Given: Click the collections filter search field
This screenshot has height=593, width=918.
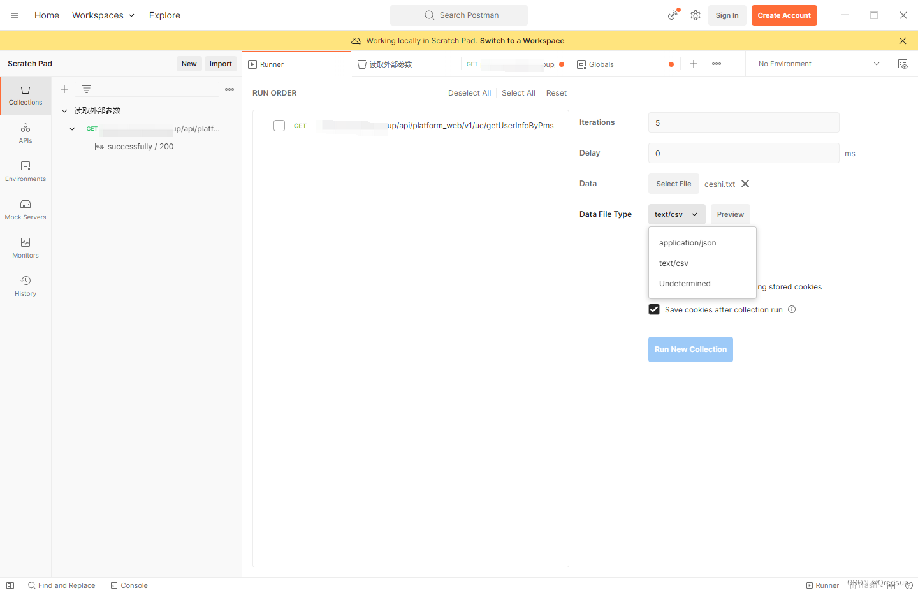Looking at the screenshot, I should point(147,89).
